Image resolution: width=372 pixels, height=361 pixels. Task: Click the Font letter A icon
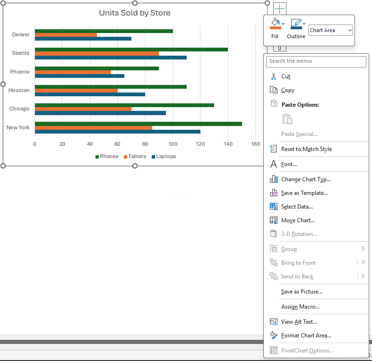[274, 164]
